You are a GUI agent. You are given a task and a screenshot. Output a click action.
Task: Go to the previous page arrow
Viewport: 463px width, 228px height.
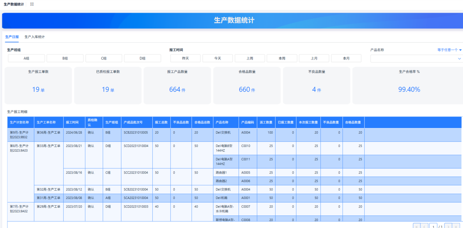coord(424,226)
